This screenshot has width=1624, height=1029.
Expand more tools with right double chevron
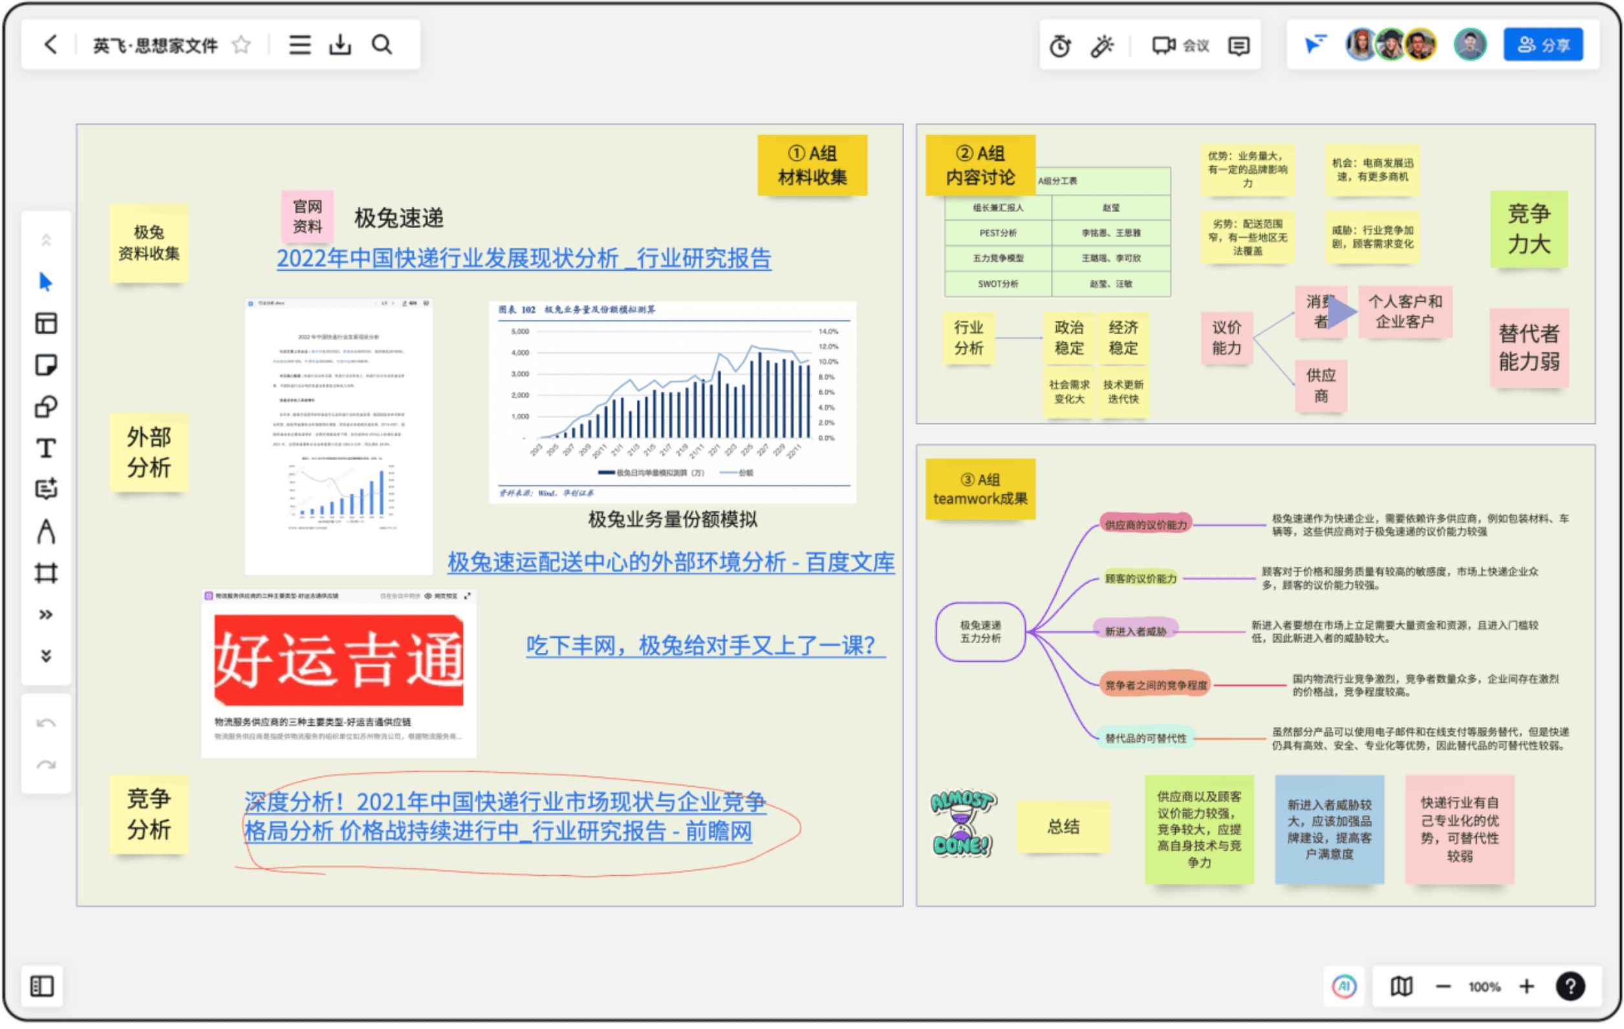[46, 615]
